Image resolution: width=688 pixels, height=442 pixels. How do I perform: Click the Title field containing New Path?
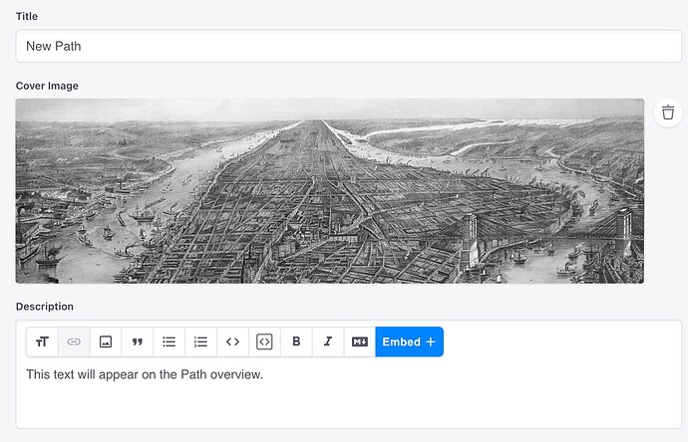pos(349,46)
